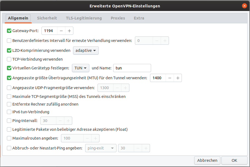The height and width of the screenshot is (167, 250).
Task: Switch to the Sicherheit tab
Action: click(x=47, y=18)
